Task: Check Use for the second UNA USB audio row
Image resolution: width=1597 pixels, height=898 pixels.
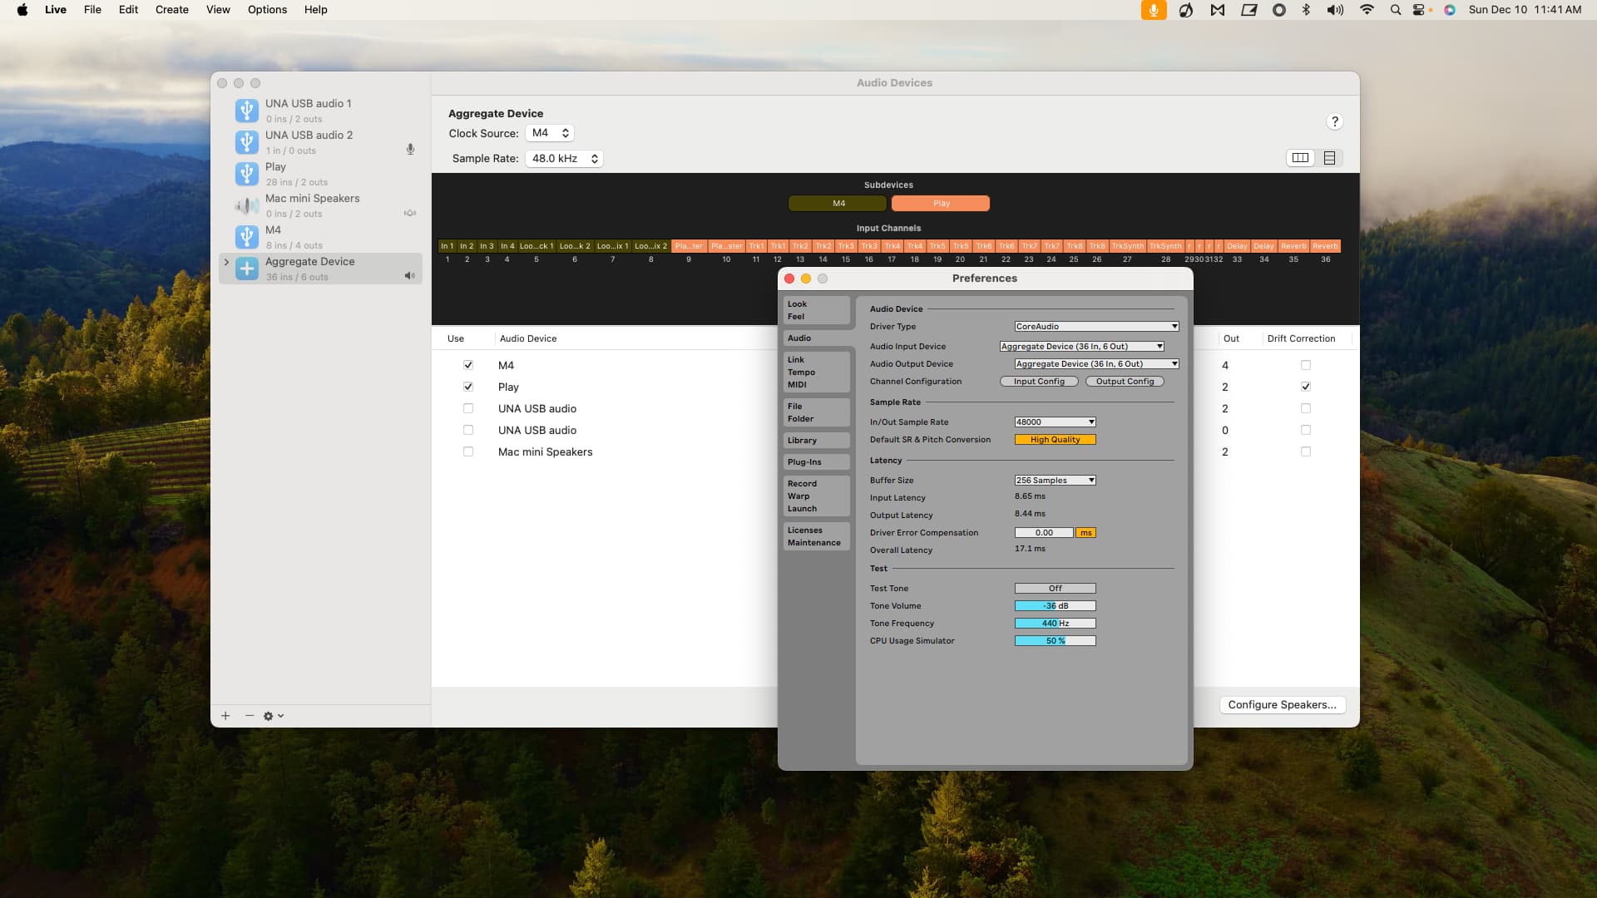Action: [468, 430]
